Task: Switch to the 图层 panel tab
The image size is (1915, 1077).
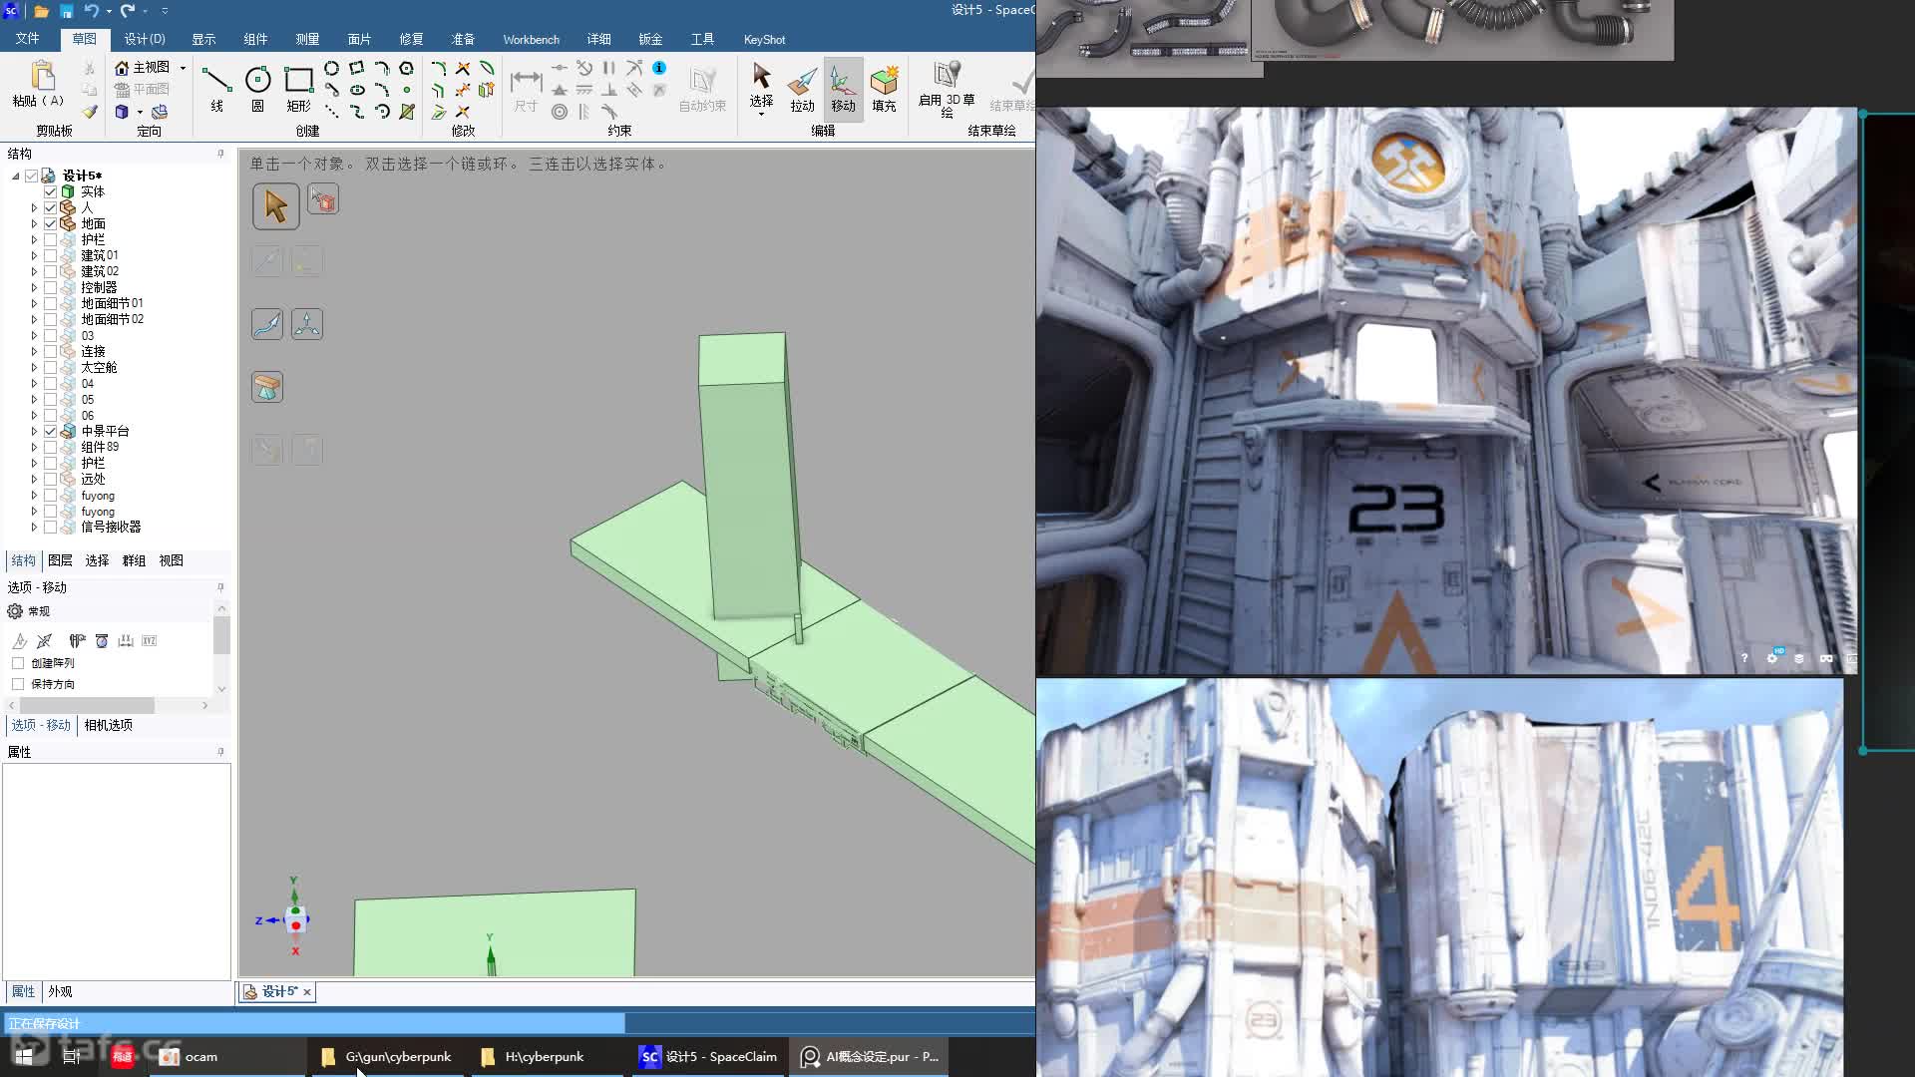Action: 60,560
